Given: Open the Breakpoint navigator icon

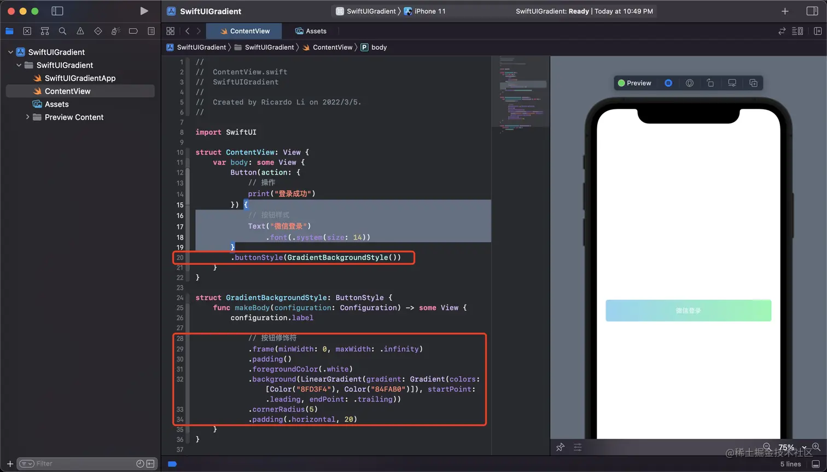Looking at the screenshot, I should pyautogui.click(x=133, y=31).
